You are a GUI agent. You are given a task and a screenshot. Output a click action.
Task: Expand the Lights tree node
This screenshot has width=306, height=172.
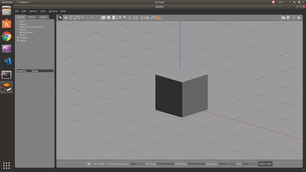(18, 40)
